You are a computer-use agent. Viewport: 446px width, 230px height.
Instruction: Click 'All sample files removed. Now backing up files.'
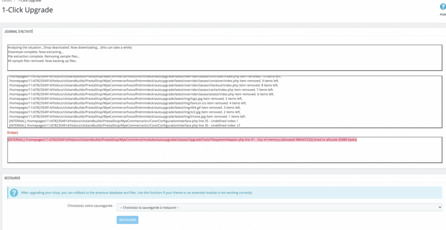[42, 61]
